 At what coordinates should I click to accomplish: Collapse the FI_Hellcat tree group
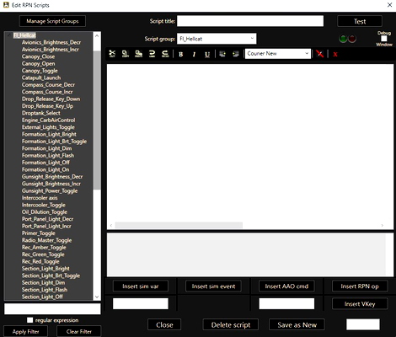point(9,35)
